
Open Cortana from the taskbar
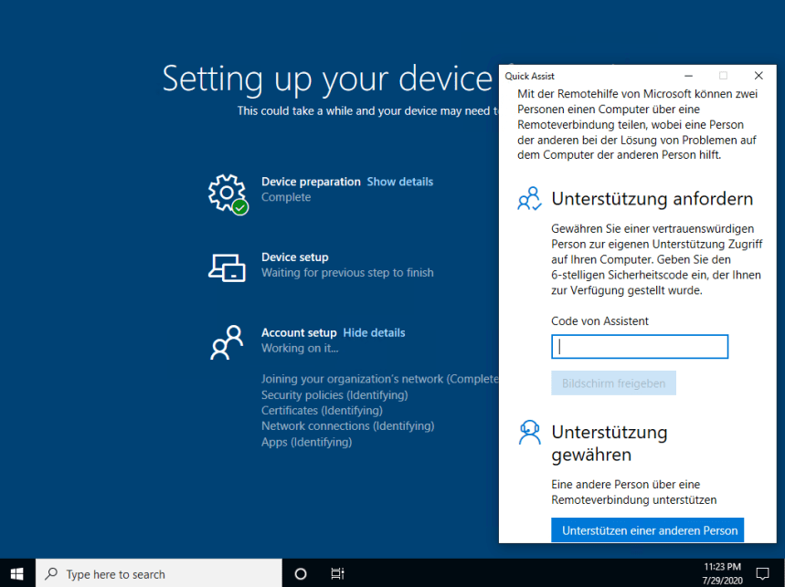pos(300,573)
